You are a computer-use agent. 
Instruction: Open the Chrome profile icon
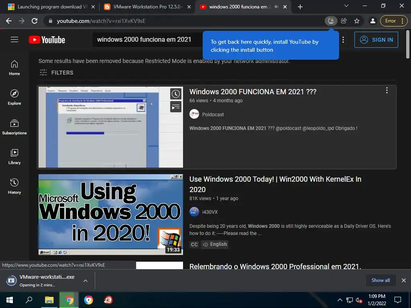pos(373,21)
